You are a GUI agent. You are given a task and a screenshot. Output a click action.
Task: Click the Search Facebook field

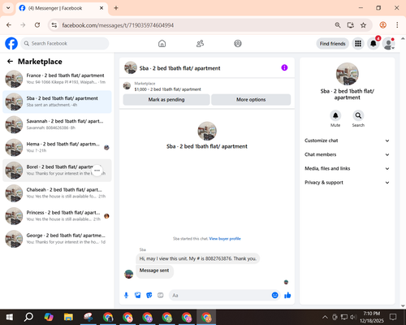[x=65, y=43]
